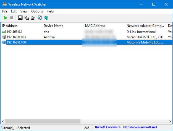Image resolution: width=173 pixels, height=131 pixels.
Task: Click the Network Adapter Company column header
Action: [x=145, y=26]
